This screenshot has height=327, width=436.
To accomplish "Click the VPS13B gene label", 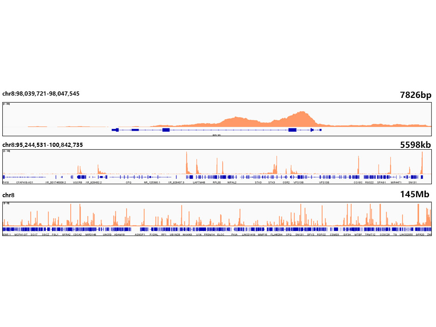I will (x=298, y=182).
